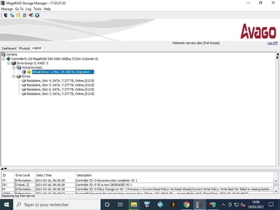280x210 pixels.
Task: Collapse the Virtual Drive(s) node
Action: pos(14,68)
